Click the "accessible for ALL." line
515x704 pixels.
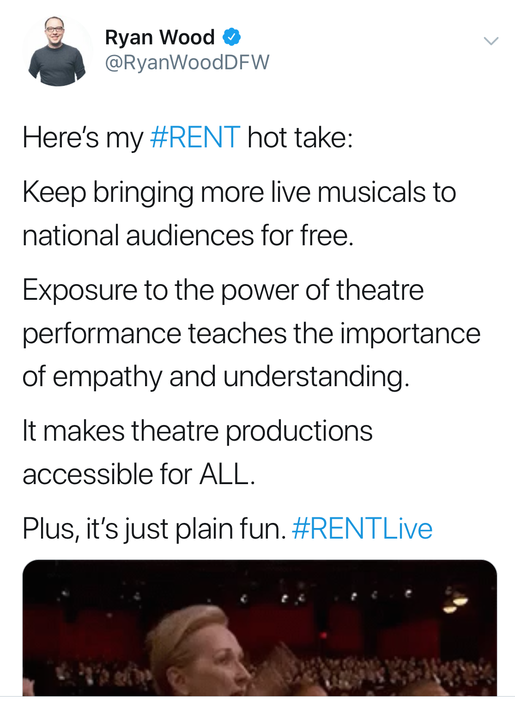point(139,474)
